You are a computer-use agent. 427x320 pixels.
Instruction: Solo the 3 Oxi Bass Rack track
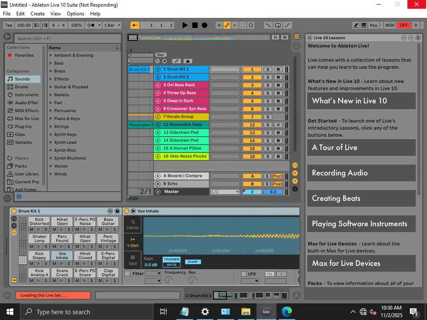(x=268, y=85)
